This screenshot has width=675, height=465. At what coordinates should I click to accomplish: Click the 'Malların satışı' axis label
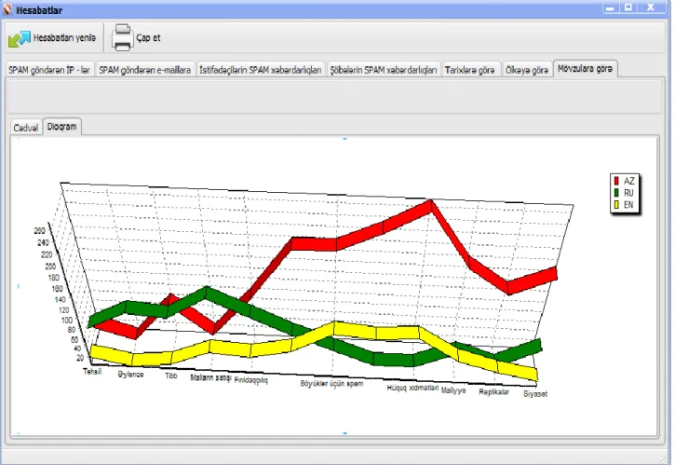point(211,377)
